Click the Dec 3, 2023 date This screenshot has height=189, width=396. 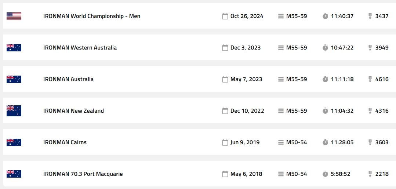[x=246, y=48]
